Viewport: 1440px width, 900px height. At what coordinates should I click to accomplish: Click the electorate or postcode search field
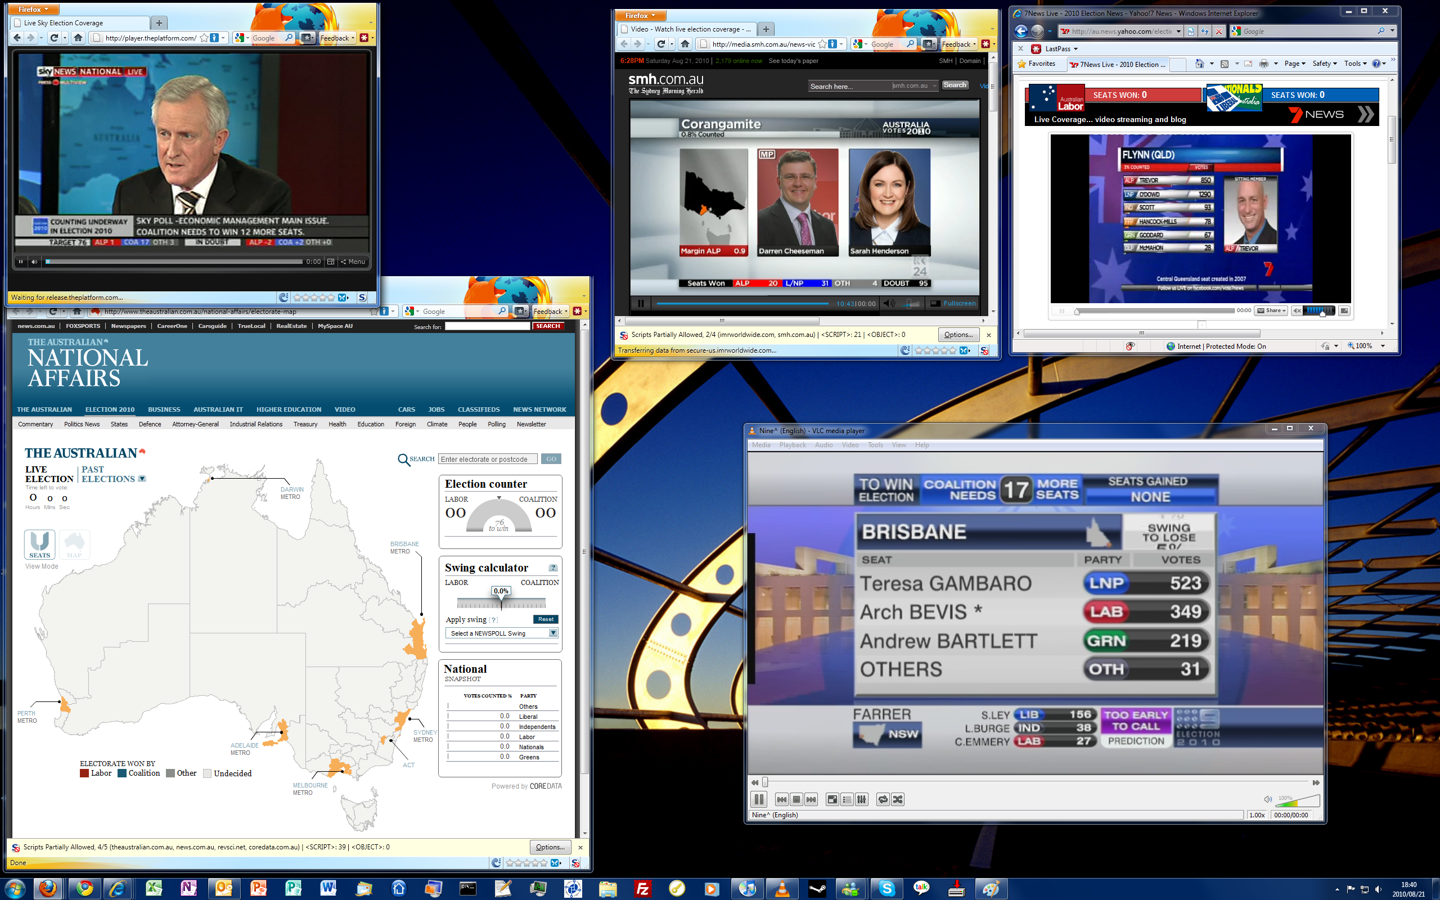(487, 459)
